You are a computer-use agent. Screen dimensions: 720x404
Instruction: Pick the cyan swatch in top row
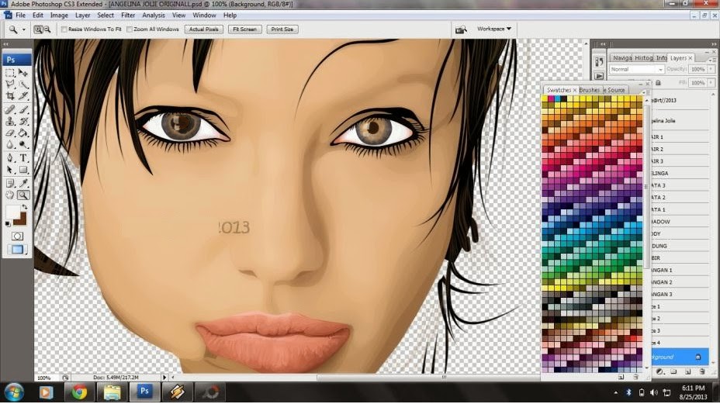point(557,98)
